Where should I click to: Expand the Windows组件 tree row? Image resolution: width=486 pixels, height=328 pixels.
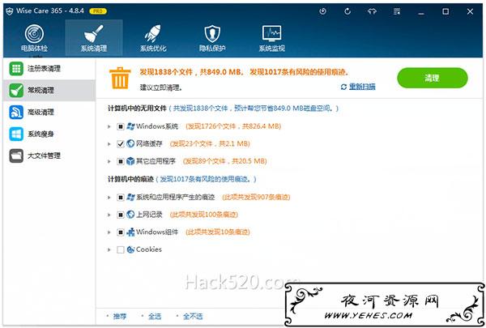(x=109, y=232)
